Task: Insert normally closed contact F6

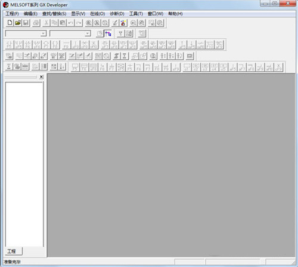Action: click(x=28, y=45)
